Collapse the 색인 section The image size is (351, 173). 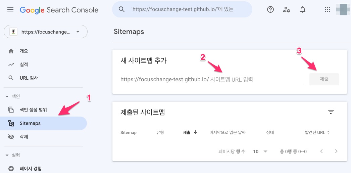pyautogui.click(x=13, y=96)
